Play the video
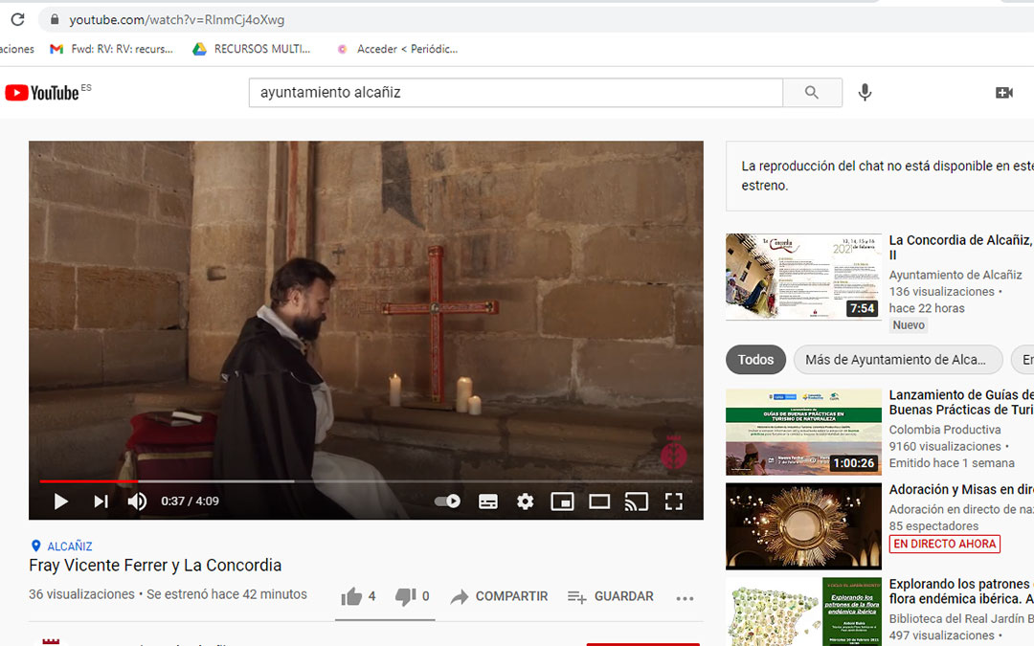The width and height of the screenshot is (1034, 646). click(x=60, y=501)
